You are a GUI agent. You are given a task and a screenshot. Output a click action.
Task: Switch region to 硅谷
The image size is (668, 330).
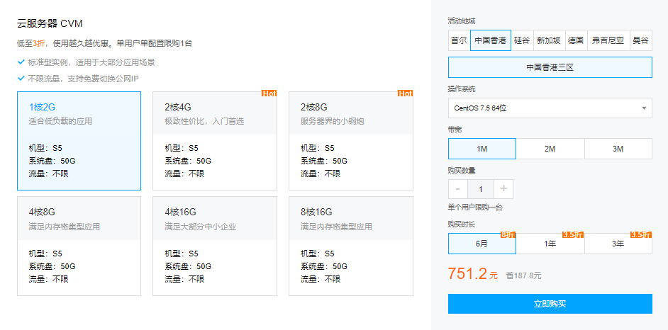click(522, 40)
